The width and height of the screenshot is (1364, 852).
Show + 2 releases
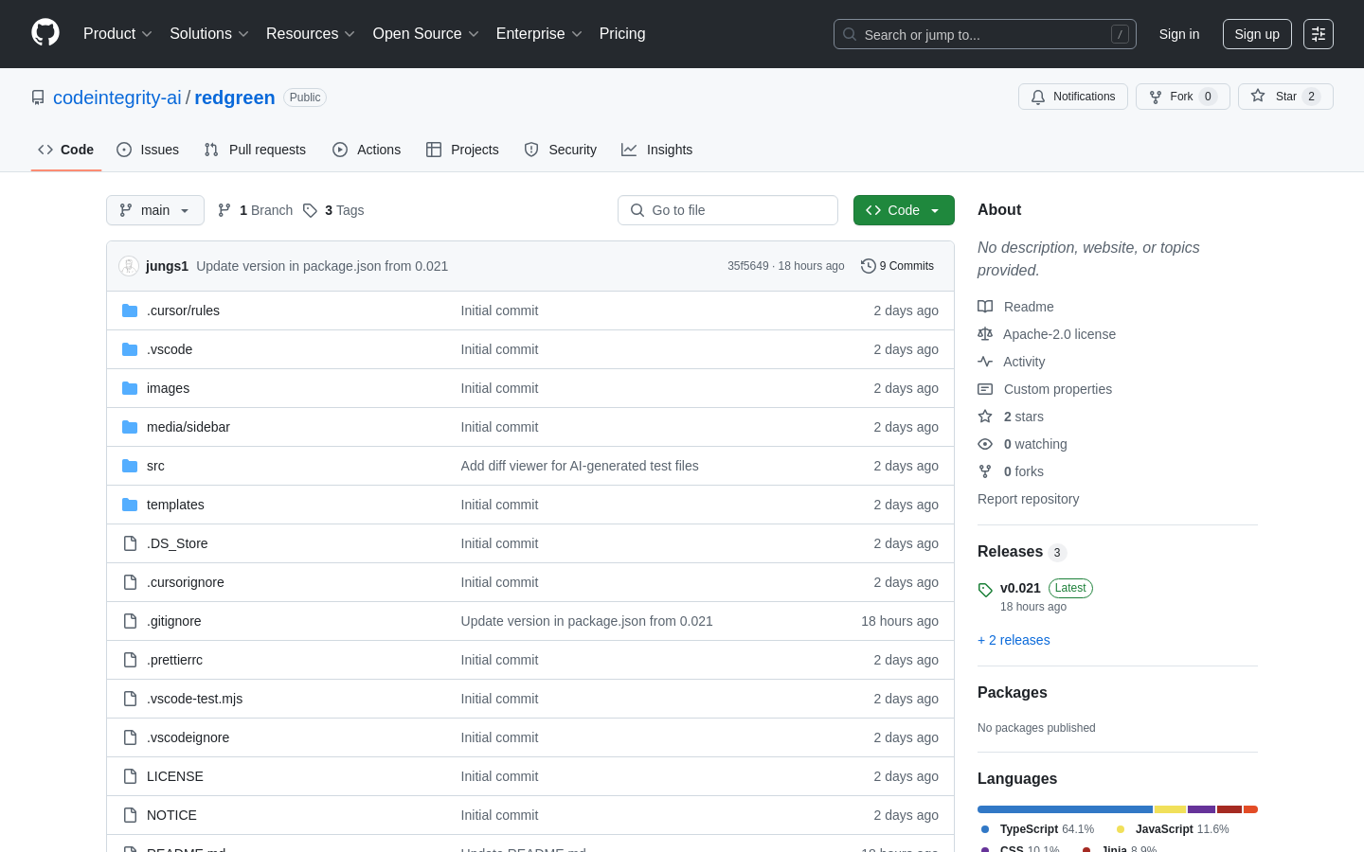pos(1014,640)
